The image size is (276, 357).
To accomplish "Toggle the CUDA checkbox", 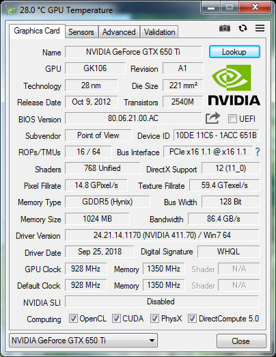I will [x=116, y=319].
